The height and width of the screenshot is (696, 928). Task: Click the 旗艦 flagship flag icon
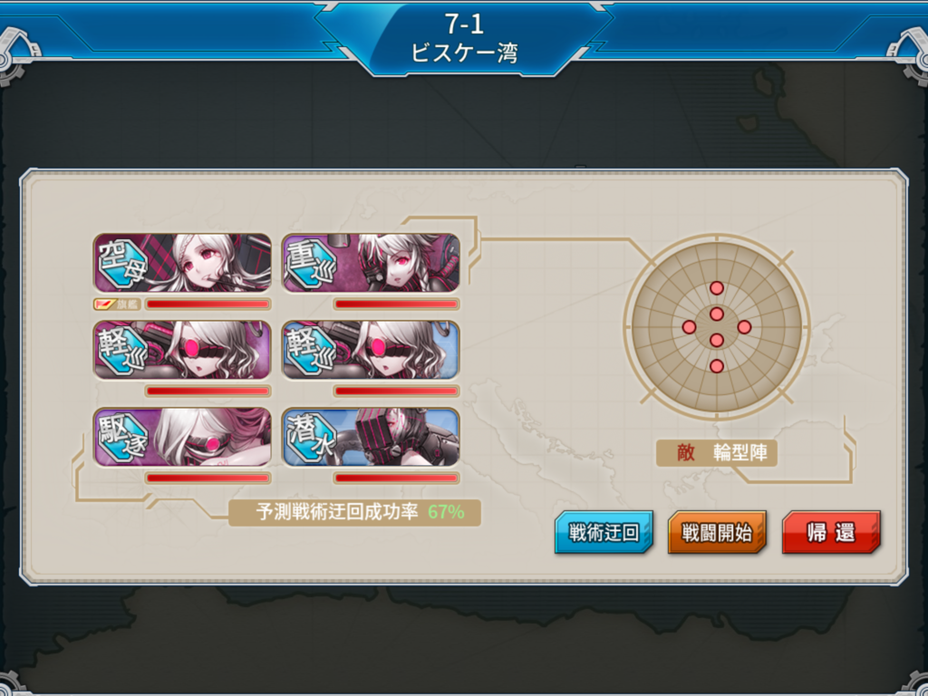tap(106, 304)
